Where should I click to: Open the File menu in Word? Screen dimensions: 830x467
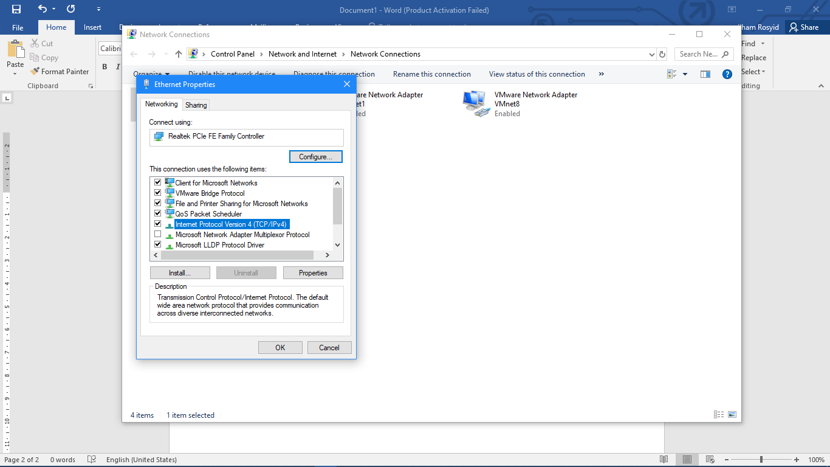[18, 27]
